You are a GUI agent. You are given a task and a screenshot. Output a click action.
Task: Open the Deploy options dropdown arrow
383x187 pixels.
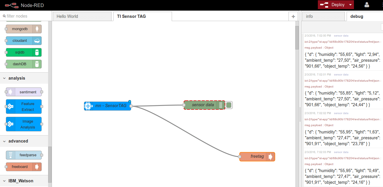pos(350,5)
